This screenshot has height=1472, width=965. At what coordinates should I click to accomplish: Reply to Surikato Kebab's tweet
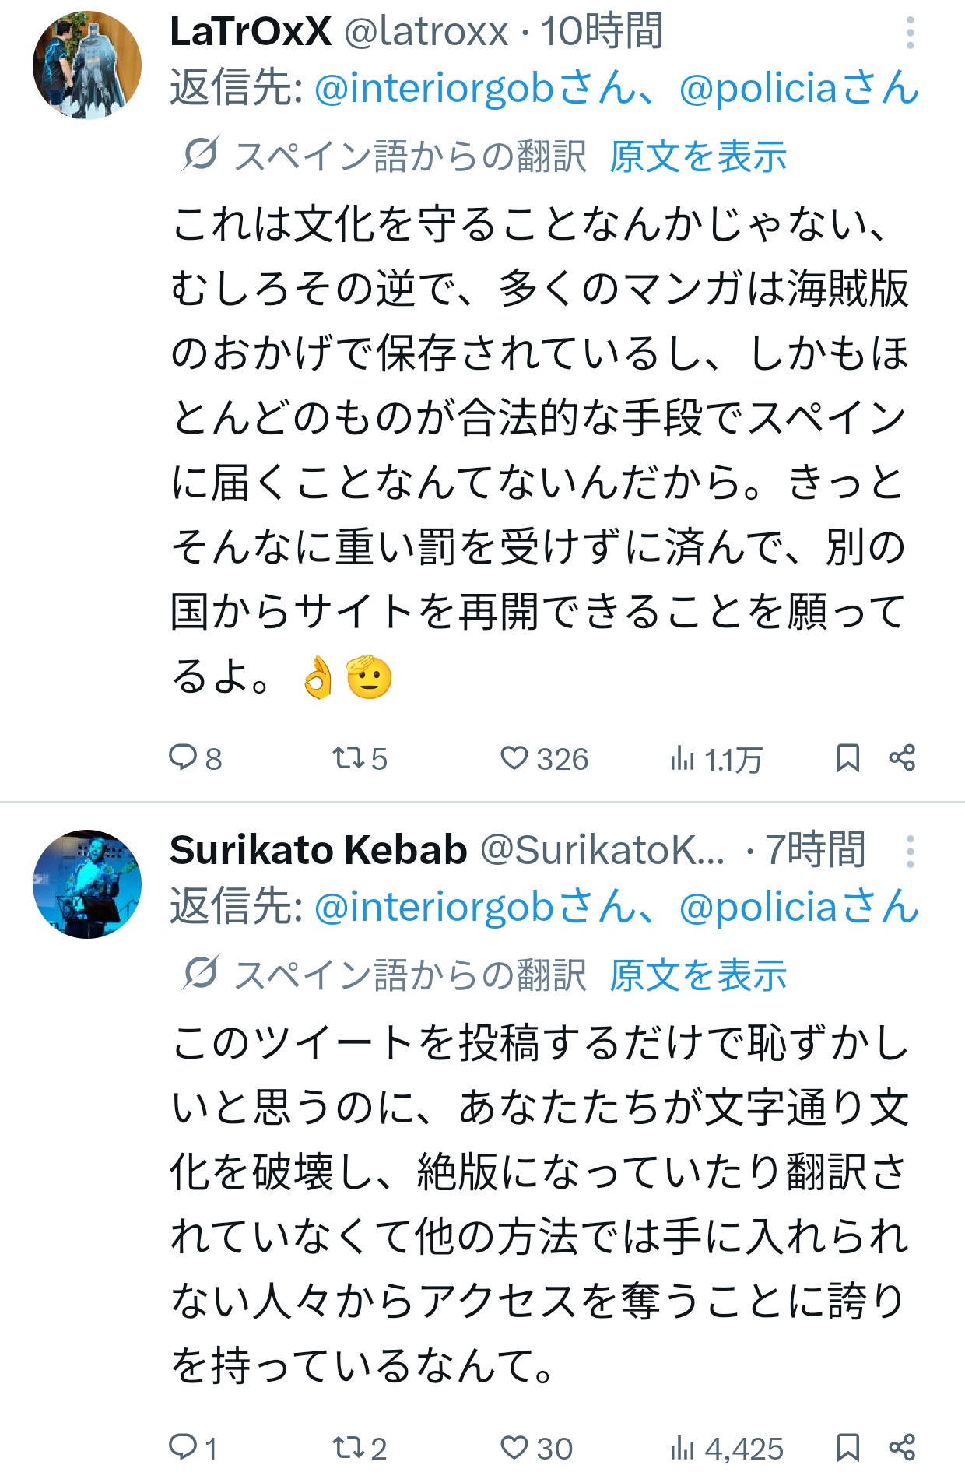click(184, 1447)
